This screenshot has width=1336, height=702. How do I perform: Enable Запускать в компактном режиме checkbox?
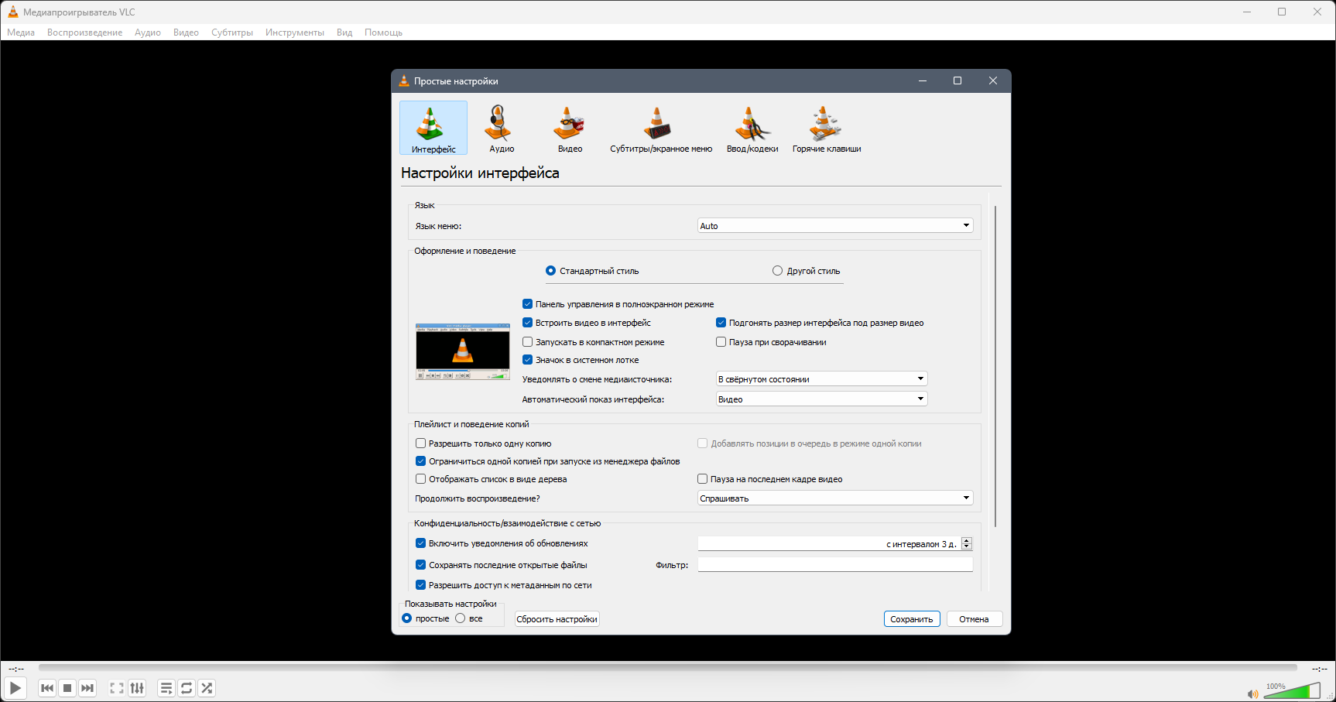click(527, 342)
